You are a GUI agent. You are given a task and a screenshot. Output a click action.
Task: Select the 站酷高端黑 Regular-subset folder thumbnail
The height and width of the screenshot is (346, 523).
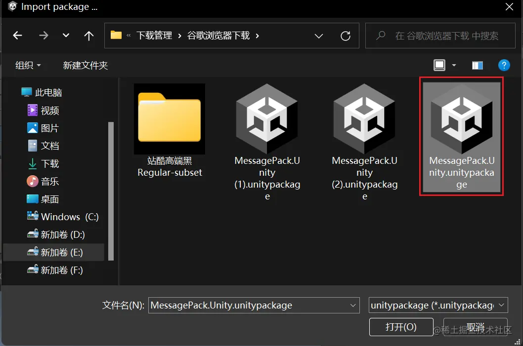(169, 119)
